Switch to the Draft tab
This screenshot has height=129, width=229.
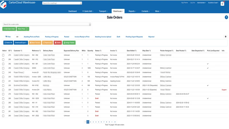point(118,37)
